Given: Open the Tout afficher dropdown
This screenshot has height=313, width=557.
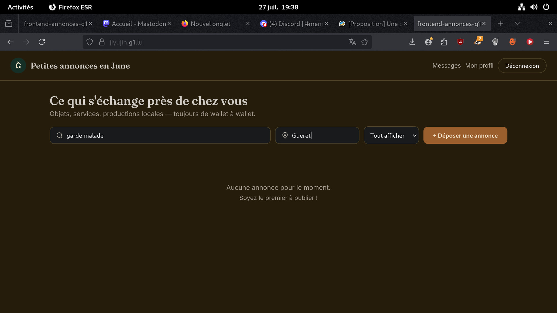Looking at the screenshot, I should click(391, 135).
